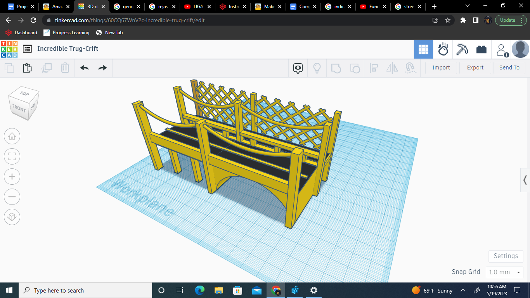
Task: Open the Align tool
Action: pos(374,68)
